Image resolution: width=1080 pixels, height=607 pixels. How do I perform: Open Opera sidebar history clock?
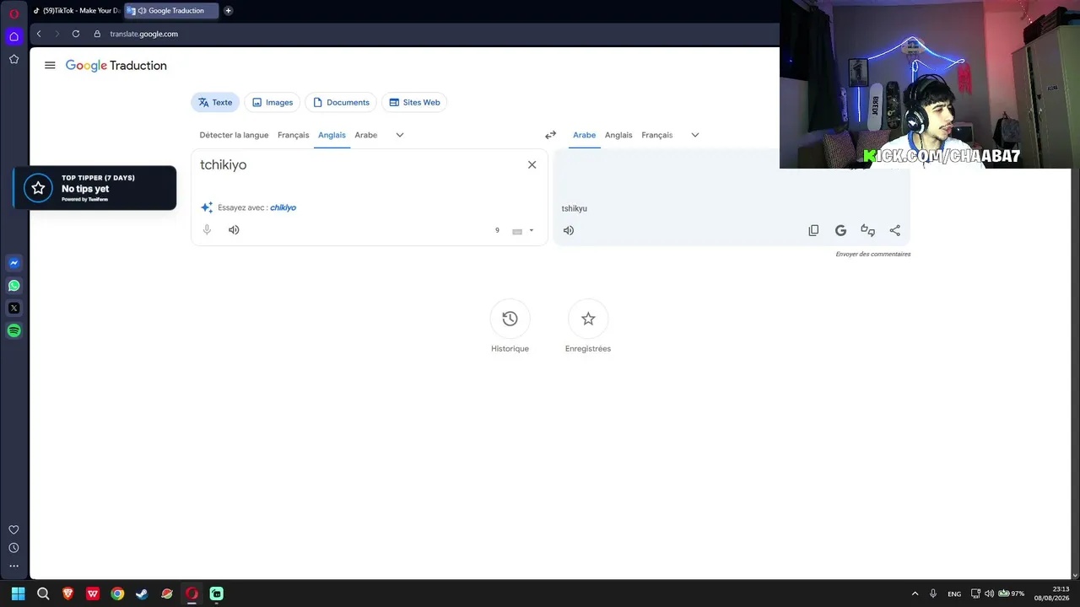click(13, 548)
